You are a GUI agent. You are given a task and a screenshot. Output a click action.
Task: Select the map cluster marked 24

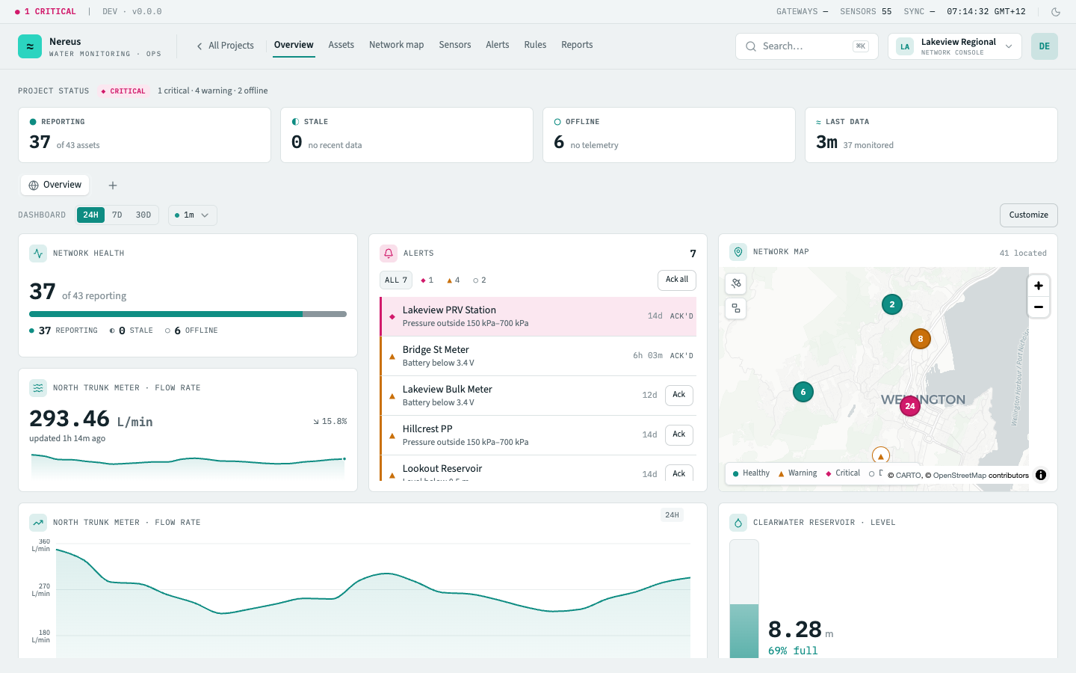click(x=909, y=406)
